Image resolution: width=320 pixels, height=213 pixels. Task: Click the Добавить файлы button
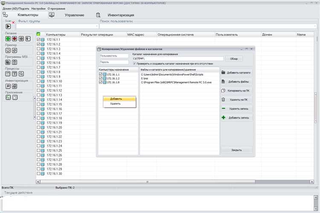coord(236,82)
